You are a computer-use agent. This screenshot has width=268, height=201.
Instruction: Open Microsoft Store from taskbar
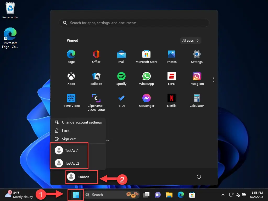[192, 195]
